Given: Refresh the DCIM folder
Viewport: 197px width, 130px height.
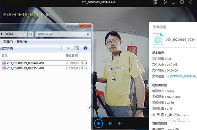Looking at the screenshot, I should click(31, 34).
